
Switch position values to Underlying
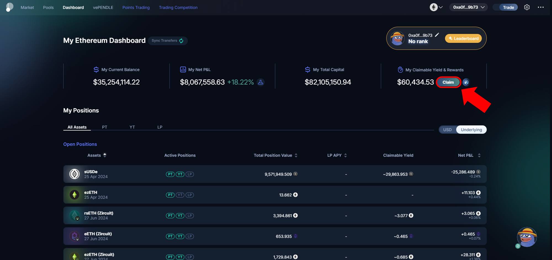(x=471, y=130)
